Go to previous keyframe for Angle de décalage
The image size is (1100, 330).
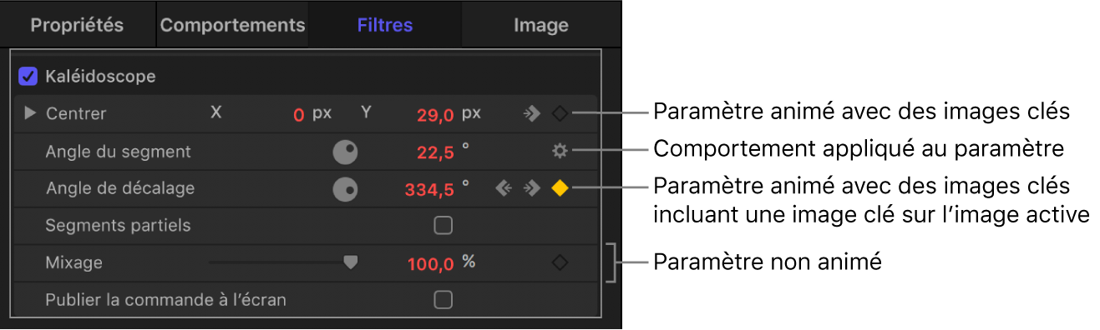point(503,188)
